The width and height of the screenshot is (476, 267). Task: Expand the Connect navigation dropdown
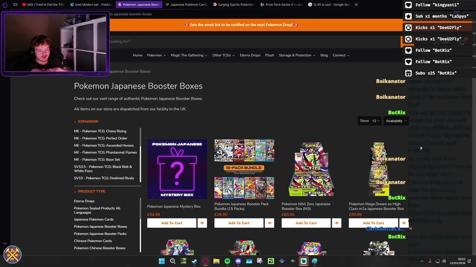click(x=341, y=55)
